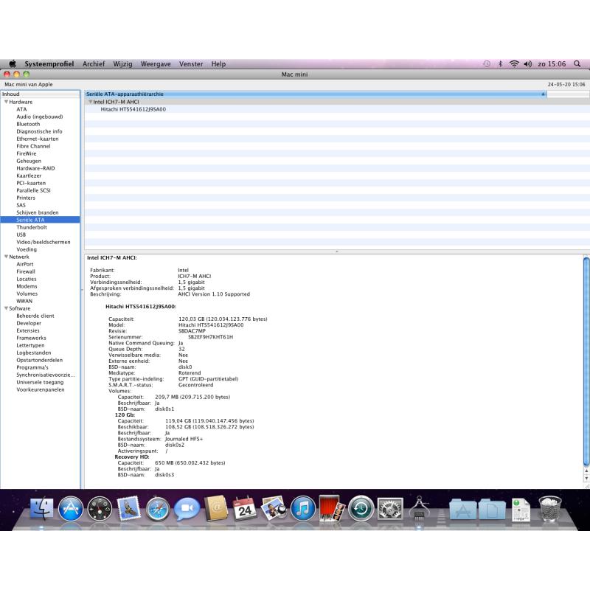The height and width of the screenshot is (590, 590).
Task: Open the Wijzig menu
Action: click(122, 63)
